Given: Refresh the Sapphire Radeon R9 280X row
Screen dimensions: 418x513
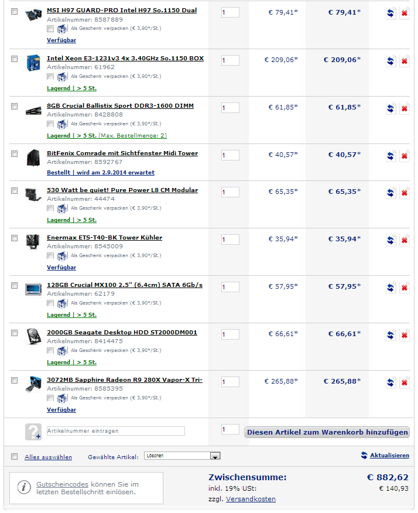Looking at the screenshot, I should point(390,383).
